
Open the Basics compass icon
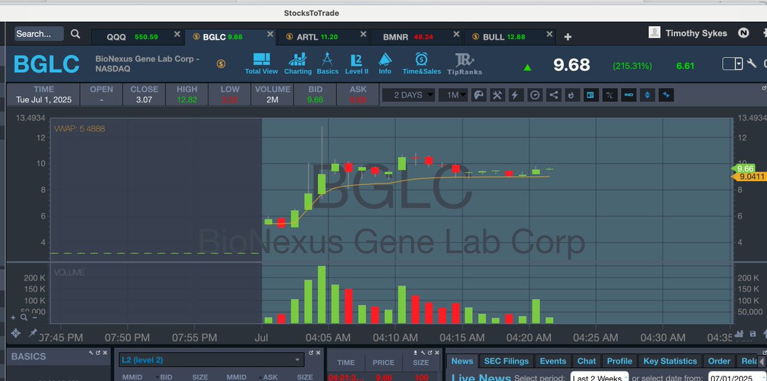click(x=327, y=64)
